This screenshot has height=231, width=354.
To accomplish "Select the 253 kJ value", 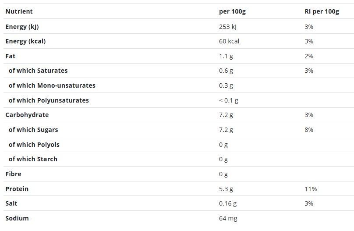I will coord(227,27).
